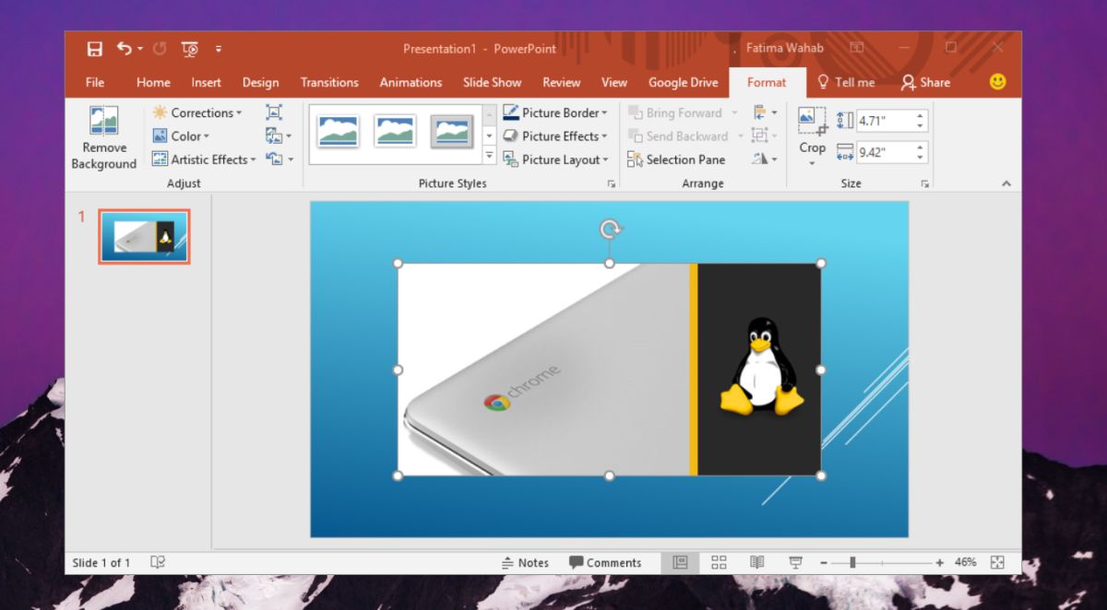
Task: Click the spell check status icon
Action: (x=158, y=562)
